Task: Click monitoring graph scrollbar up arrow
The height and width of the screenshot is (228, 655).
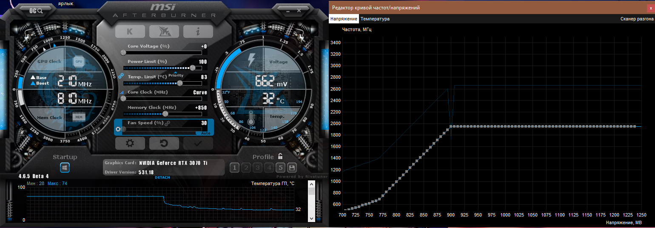Action: pyautogui.click(x=311, y=184)
